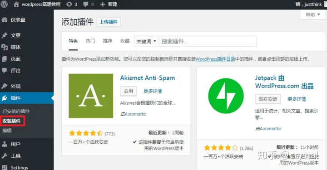This screenshot has height=170, width=327.
Task: Open site home via house icon
Action: click(x=16, y=4)
